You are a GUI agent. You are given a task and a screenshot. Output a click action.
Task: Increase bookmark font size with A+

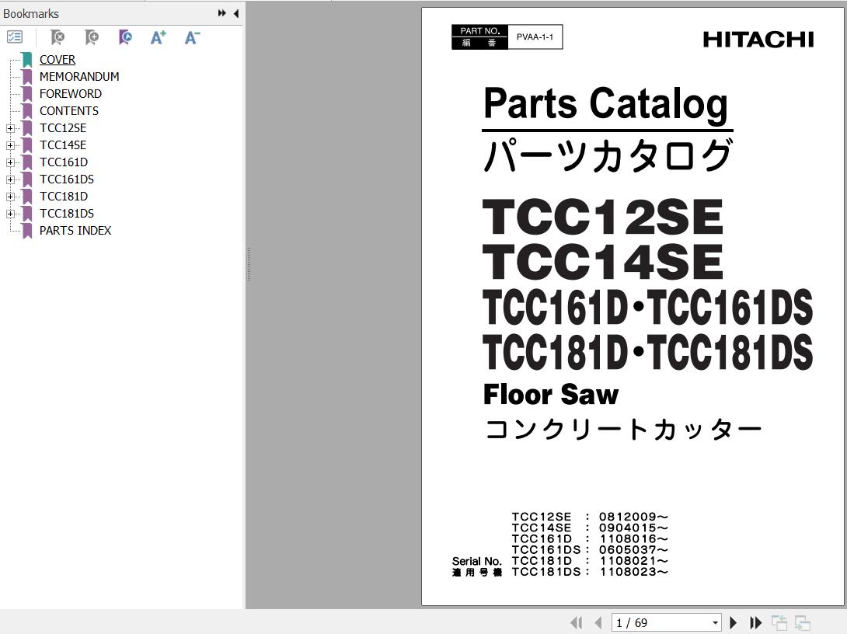(x=158, y=37)
